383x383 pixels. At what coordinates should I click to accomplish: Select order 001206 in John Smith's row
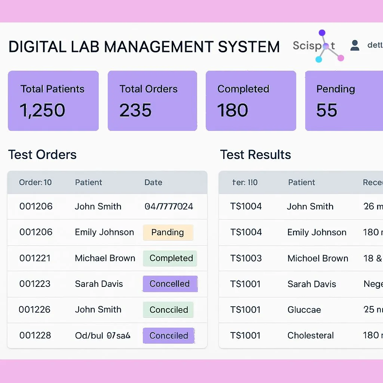tap(36, 206)
